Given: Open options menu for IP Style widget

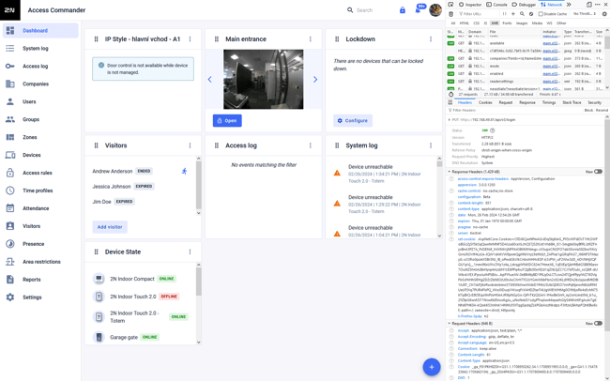Looking at the screenshot, I should pyautogui.click(x=190, y=38).
